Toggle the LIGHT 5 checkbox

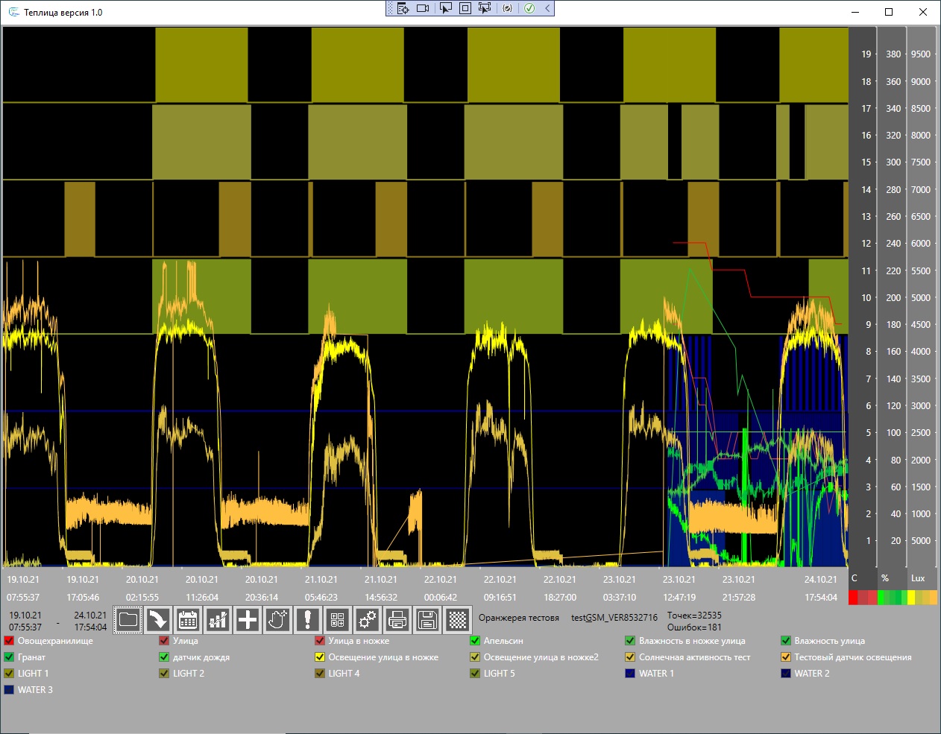(x=475, y=674)
